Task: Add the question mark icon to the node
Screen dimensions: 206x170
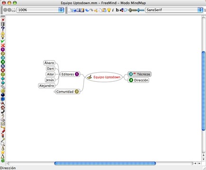Action: [3, 28]
